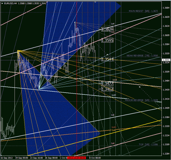The width and height of the screenshot is (171, 160).
Task: Click the 1.3626 price label box
Action: (107, 29)
